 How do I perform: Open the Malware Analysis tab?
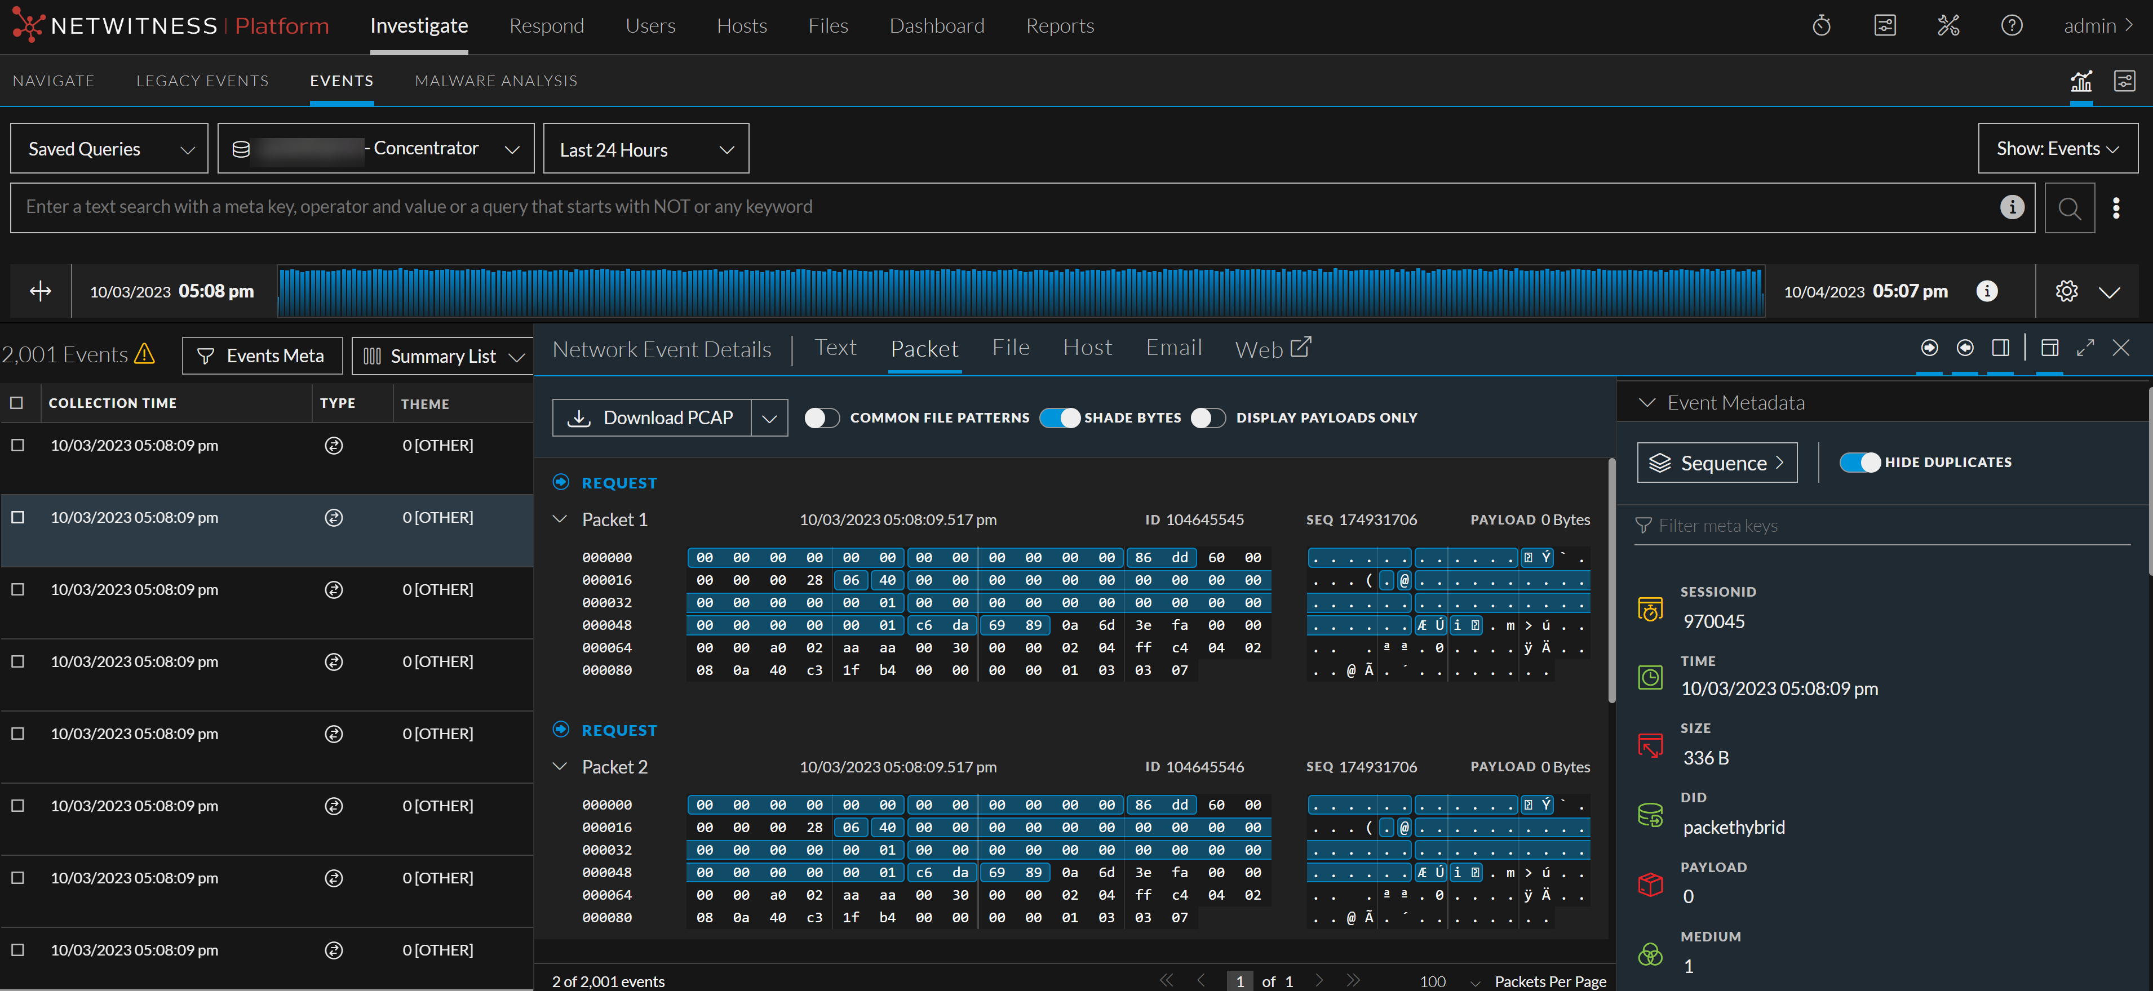pos(495,81)
